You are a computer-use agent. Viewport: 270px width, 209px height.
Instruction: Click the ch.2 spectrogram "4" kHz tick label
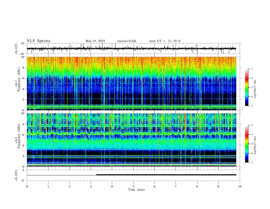point(24,145)
